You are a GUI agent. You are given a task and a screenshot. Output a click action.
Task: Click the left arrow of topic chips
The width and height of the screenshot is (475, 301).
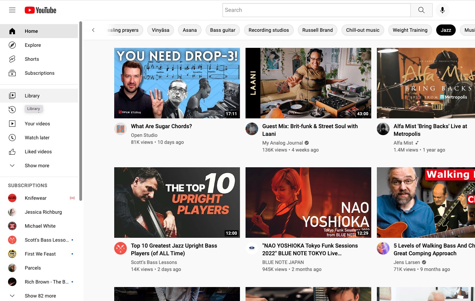click(93, 30)
